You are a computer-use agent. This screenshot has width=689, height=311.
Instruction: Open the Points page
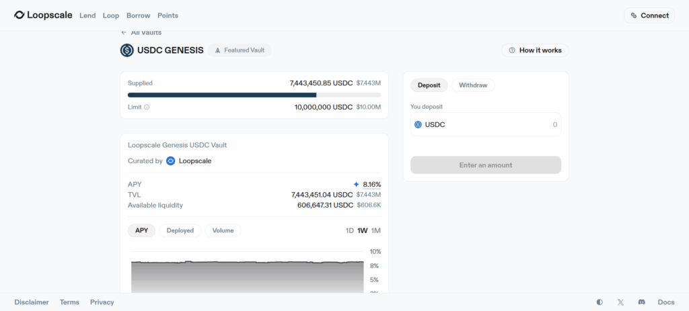click(168, 15)
